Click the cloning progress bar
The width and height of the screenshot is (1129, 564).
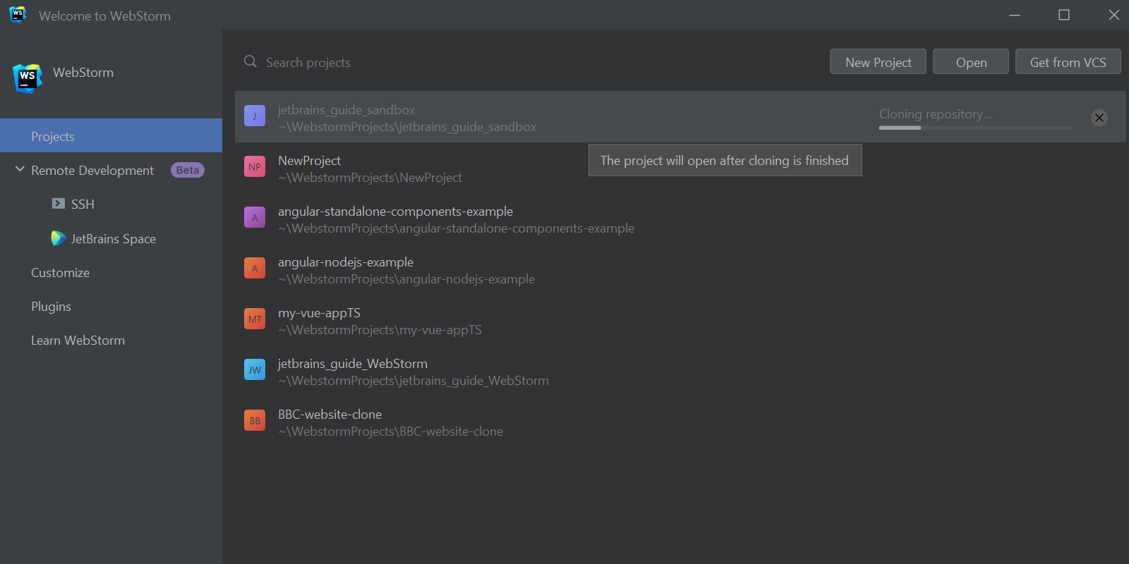pos(976,128)
